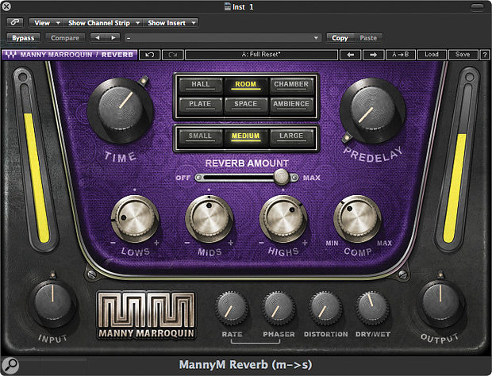Click the redo arrow icon

(x=172, y=55)
